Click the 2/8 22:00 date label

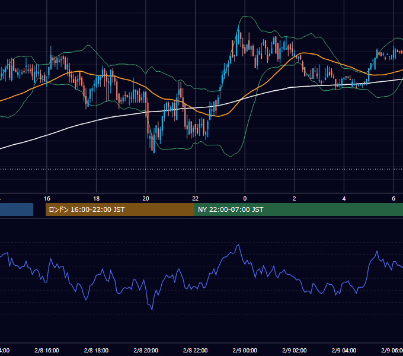[196, 351]
